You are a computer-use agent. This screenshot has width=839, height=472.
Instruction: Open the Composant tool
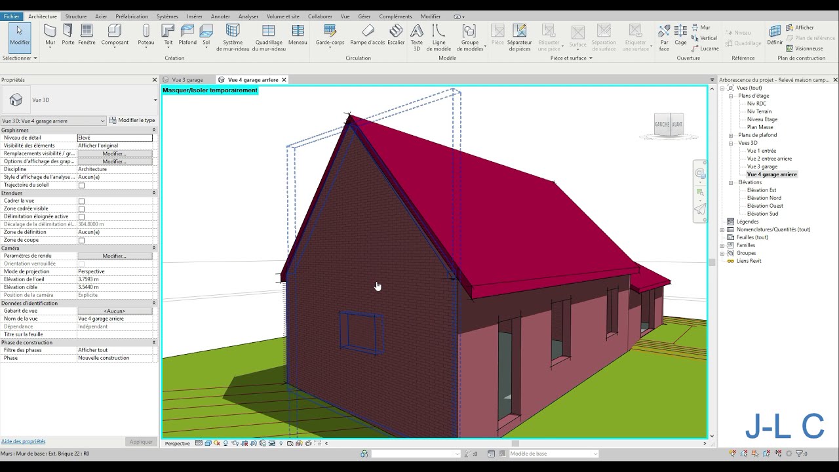(115, 35)
